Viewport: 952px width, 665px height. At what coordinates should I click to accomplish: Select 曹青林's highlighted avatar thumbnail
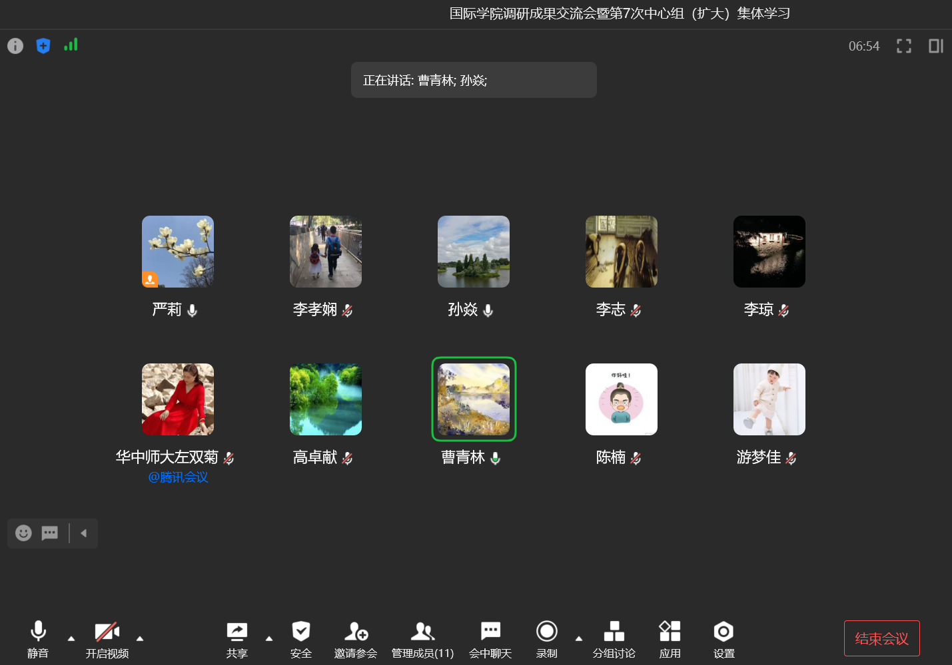tap(474, 399)
